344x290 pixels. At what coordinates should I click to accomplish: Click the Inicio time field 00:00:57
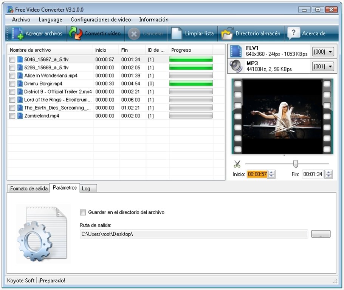(x=257, y=174)
